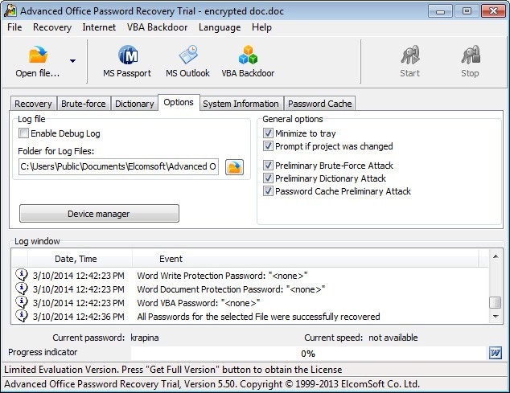This screenshot has width=510, height=393.
Task: Open the Internet menu
Action: [99, 27]
